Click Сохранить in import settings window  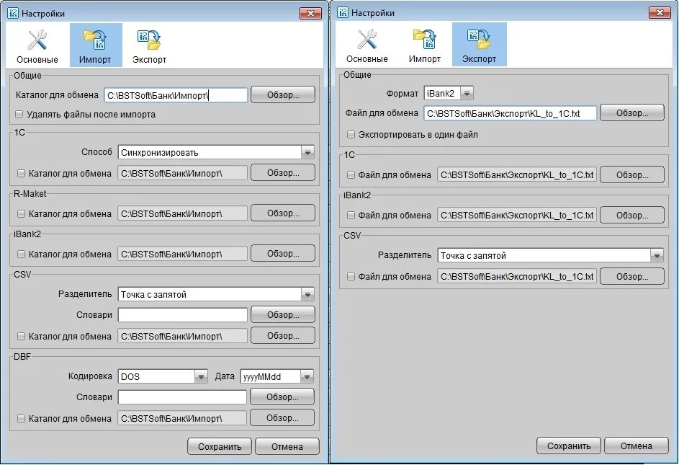[220, 446]
